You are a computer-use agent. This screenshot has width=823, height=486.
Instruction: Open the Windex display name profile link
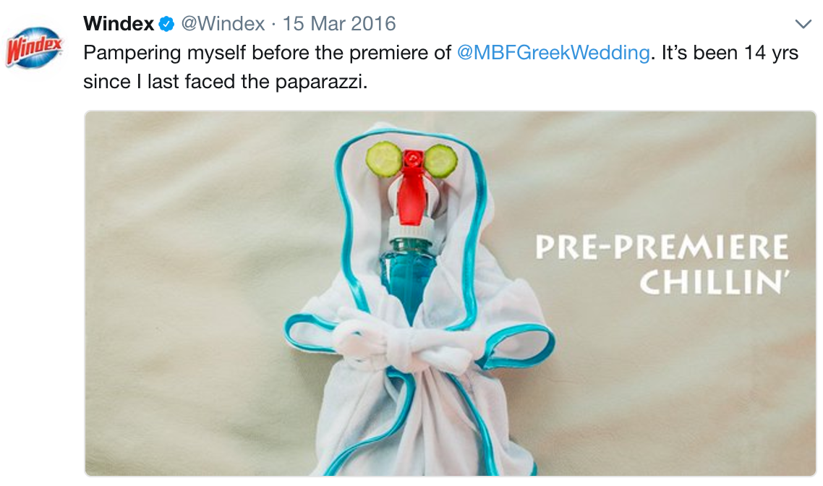pos(119,24)
